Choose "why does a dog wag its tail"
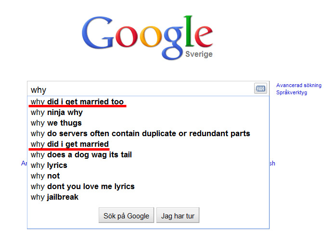This screenshot has height=242, width=334. 81,155
